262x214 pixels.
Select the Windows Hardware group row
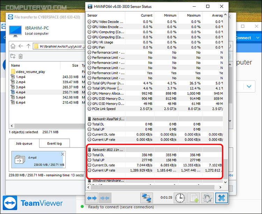point(155,181)
